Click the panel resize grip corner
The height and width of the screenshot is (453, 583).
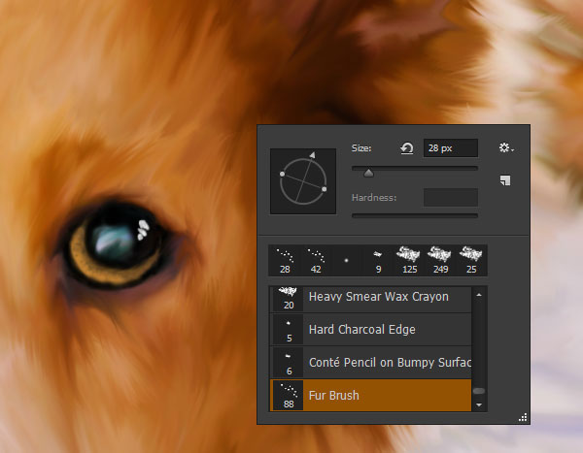(x=523, y=417)
